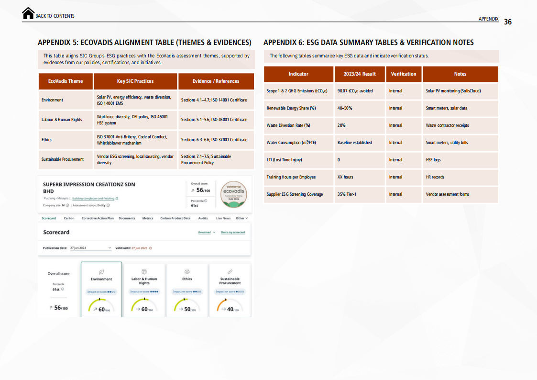Click info icon next to Valid until date
The width and height of the screenshot is (537, 380).
coord(151,248)
